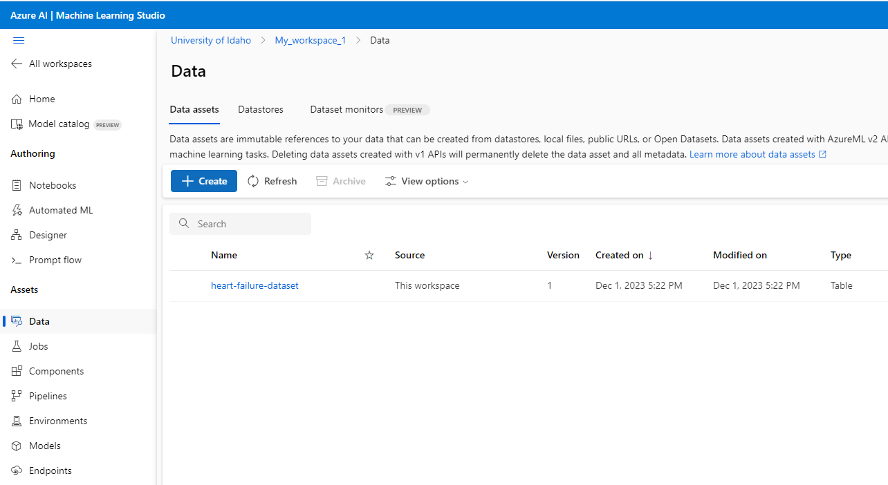The height and width of the screenshot is (485, 888).
Task: Collapse the hamburger navigation menu
Action: tap(19, 40)
